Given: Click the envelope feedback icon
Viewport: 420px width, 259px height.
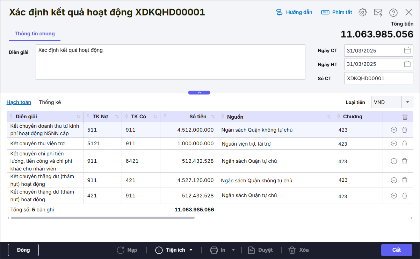Looking at the screenshot, I should (x=378, y=12).
